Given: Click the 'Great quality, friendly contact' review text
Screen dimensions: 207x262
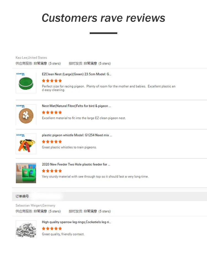Looking at the screenshot, I should tap(63, 234).
